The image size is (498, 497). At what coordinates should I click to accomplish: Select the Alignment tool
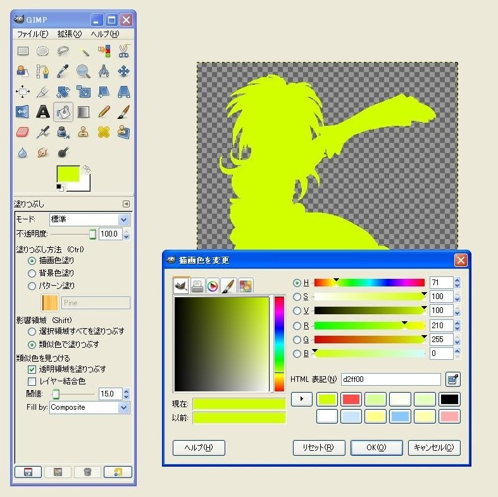click(23, 92)
